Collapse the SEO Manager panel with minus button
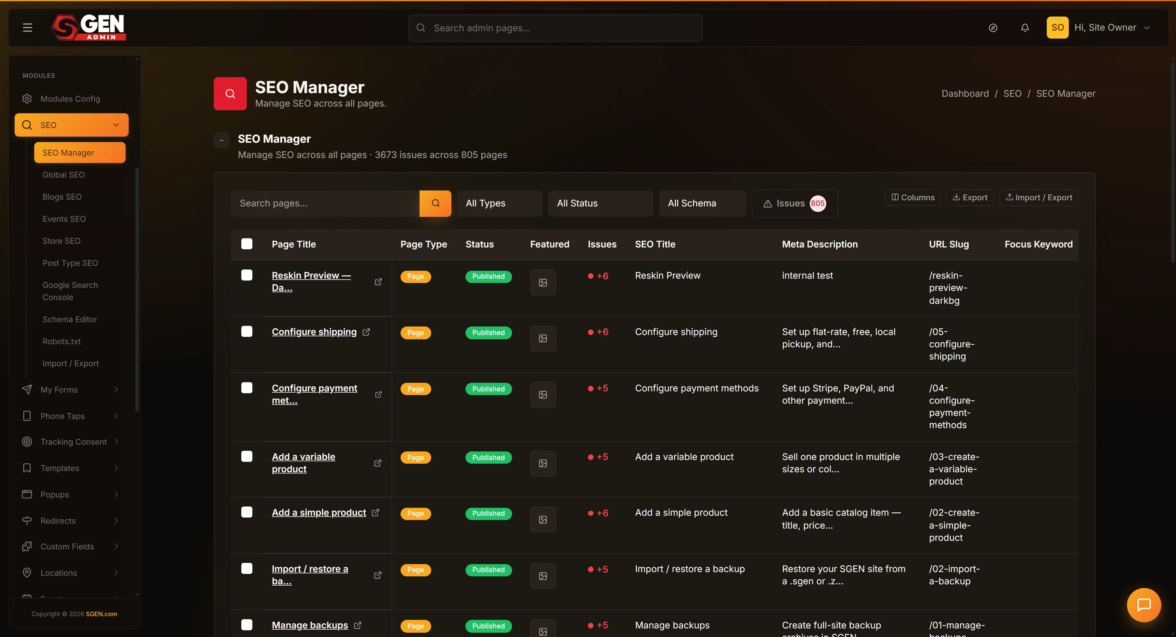1176x637 pixels. point(222,140)
